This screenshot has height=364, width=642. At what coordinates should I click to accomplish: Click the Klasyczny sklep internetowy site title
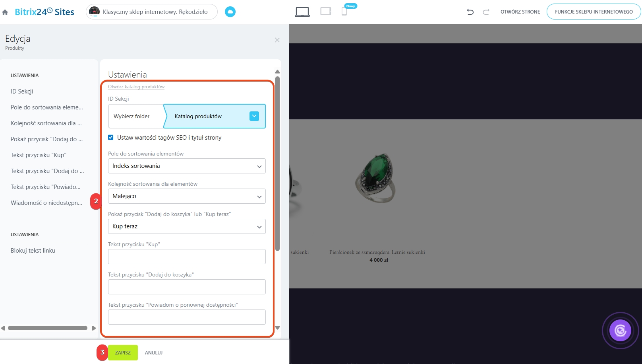pos(155,12)
